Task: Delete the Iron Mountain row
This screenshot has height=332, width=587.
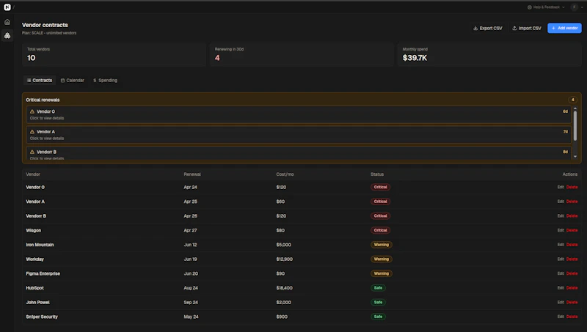Action: (x=572, y=245)
